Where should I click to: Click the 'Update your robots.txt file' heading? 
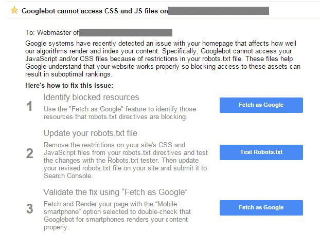pos(91,133)
